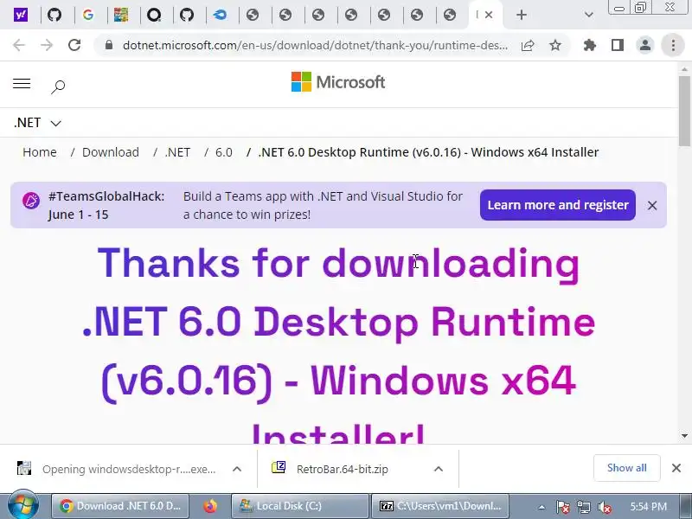Open RetroBar.64-bit.zip download item
Screen dimensions: 692x519
[331, 469]
